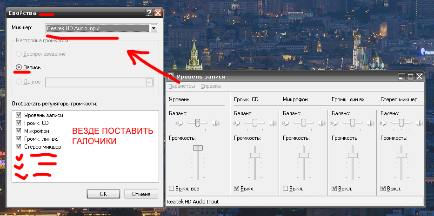Close the Свойства dialog with the X button
The height and width of the screenshot is (216, 434).
pyautogui.click(x=158, y=13)
